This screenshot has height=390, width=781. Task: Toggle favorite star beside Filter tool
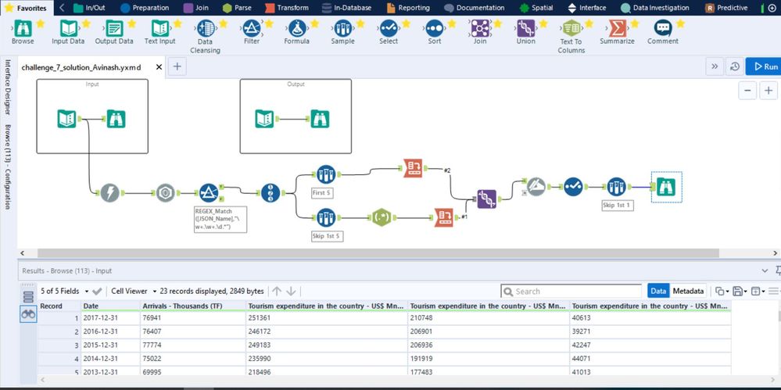[x=269, y=24]
